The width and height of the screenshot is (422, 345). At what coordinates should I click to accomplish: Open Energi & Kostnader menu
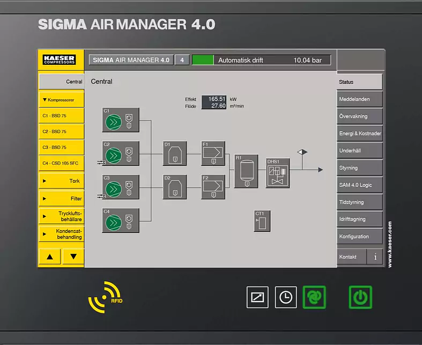point(359,133)
